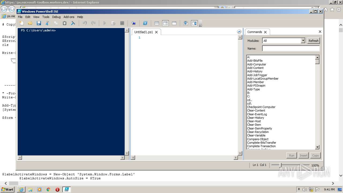Close the Untitled1.ps1 tab

click(156, 32)
